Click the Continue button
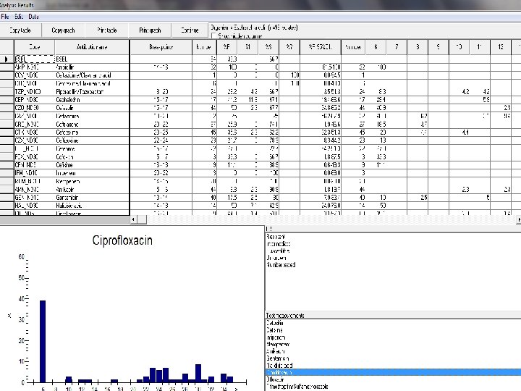This screenshot has height=391, width=521. click(x=190, y=30)
